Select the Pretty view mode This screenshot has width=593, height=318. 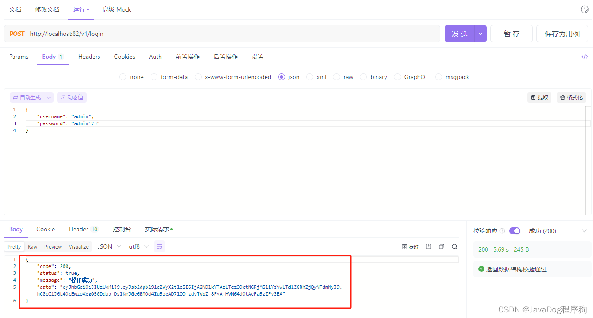[x=14, y=246]
